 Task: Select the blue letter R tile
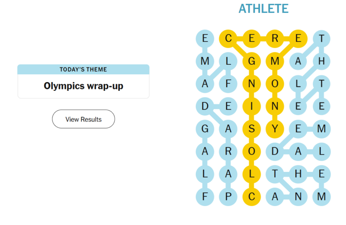(228, 152)
